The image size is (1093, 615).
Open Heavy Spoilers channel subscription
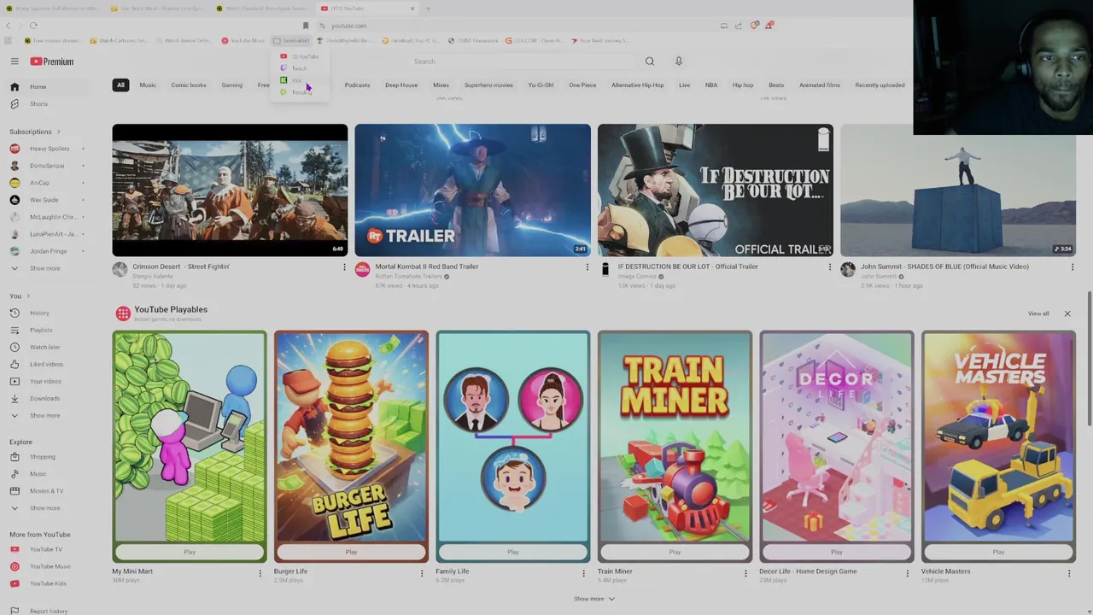click(x=51, y=149)
